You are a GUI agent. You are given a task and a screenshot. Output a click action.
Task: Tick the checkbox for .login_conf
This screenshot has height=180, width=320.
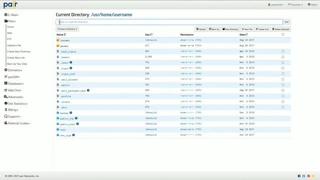pos(283,73)
